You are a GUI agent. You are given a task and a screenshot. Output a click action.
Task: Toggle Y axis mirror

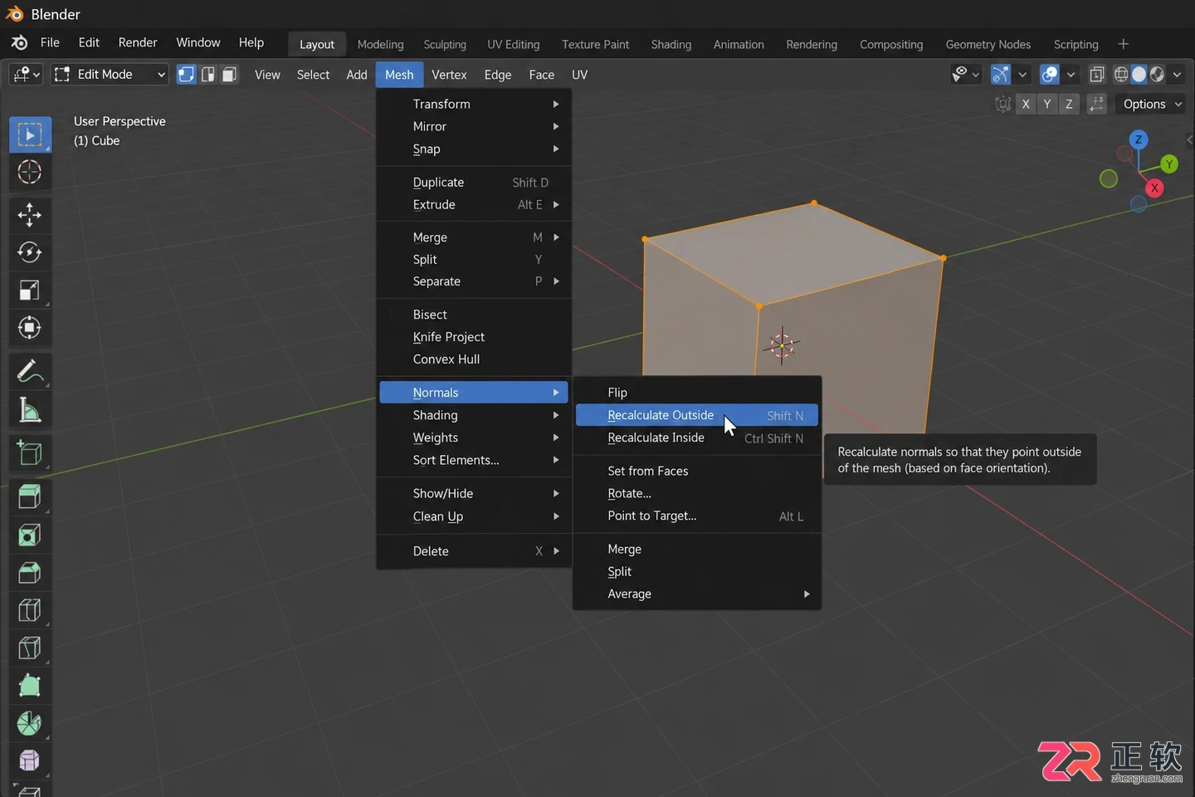pyautogui.click(x=1047, y=105)
